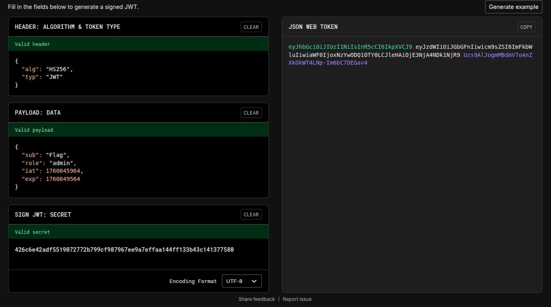Screen dimensions: 551x307
Task: Click the purple signature segment of token
Action: (x=497, y=55)
